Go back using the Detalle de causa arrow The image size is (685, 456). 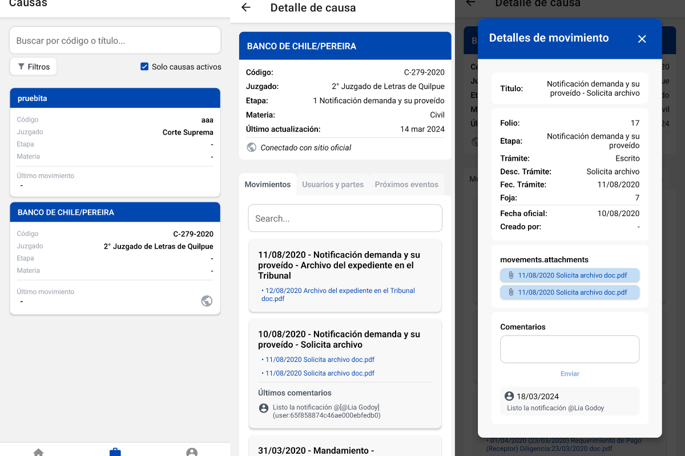click(246, 7)
